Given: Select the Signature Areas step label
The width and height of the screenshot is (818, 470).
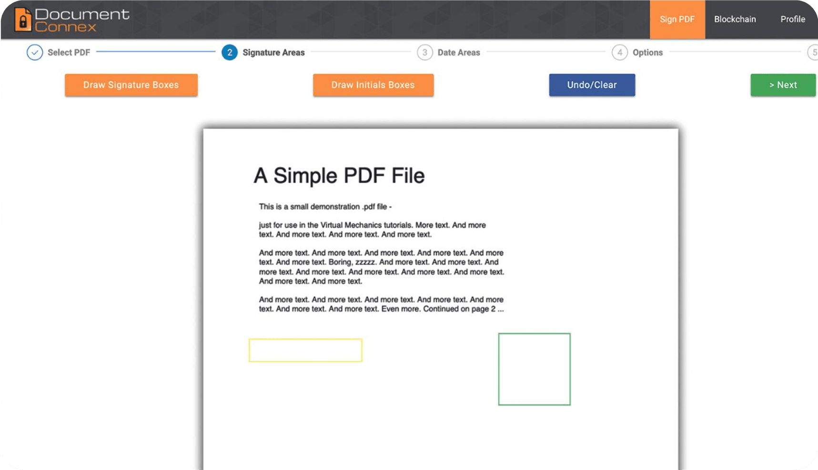Looking at the screenshot, I should point(273,52).
